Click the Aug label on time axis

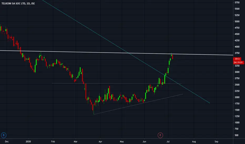[x=194, y=141]
